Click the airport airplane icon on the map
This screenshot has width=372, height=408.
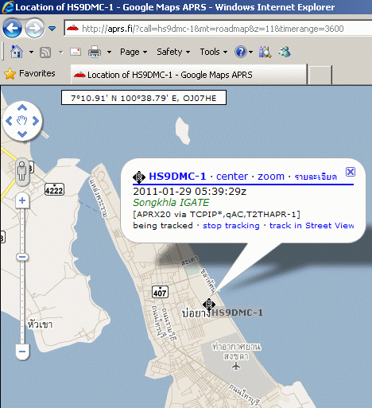(236, 367)
